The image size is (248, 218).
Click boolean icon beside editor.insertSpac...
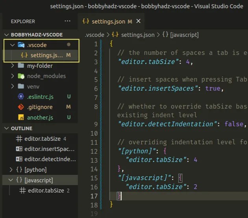pyautogui.click(x=19, y=149)
